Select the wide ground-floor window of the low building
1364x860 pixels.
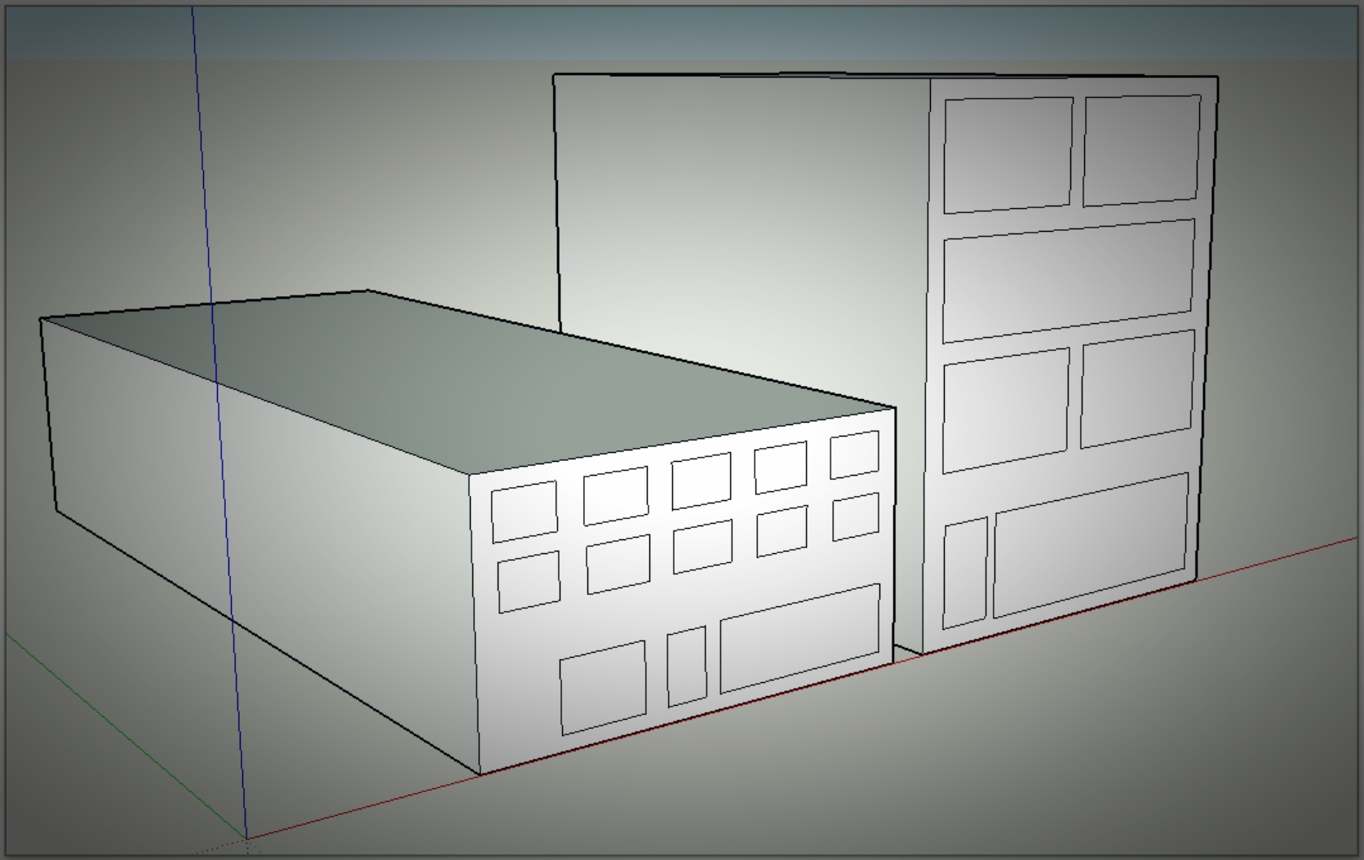(x=799, y=638)
